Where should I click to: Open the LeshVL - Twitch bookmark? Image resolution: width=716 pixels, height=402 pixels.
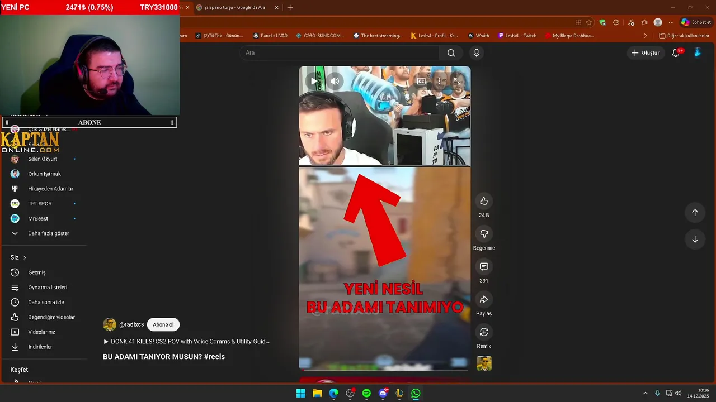(x=517, y=36)
